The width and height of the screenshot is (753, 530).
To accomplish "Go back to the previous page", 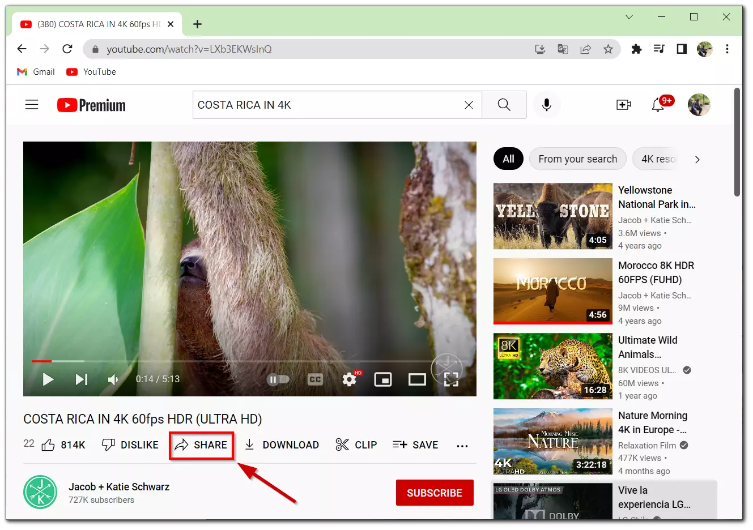I will point(22,49).
